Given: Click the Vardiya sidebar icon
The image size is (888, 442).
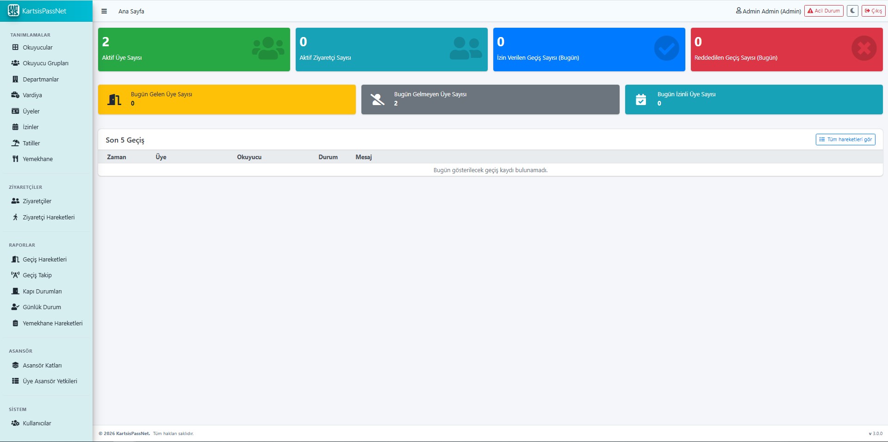Looking at the screenshot, I should click(15, 95).
